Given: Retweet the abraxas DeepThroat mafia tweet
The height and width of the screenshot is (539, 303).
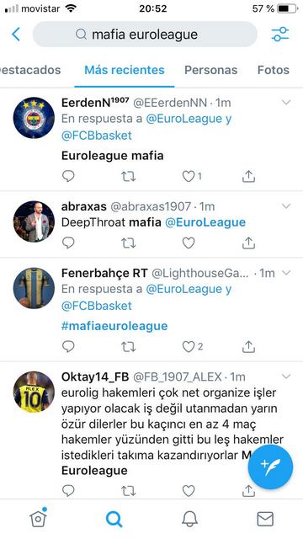Looking at the screenshot, I should click(129, 243).
